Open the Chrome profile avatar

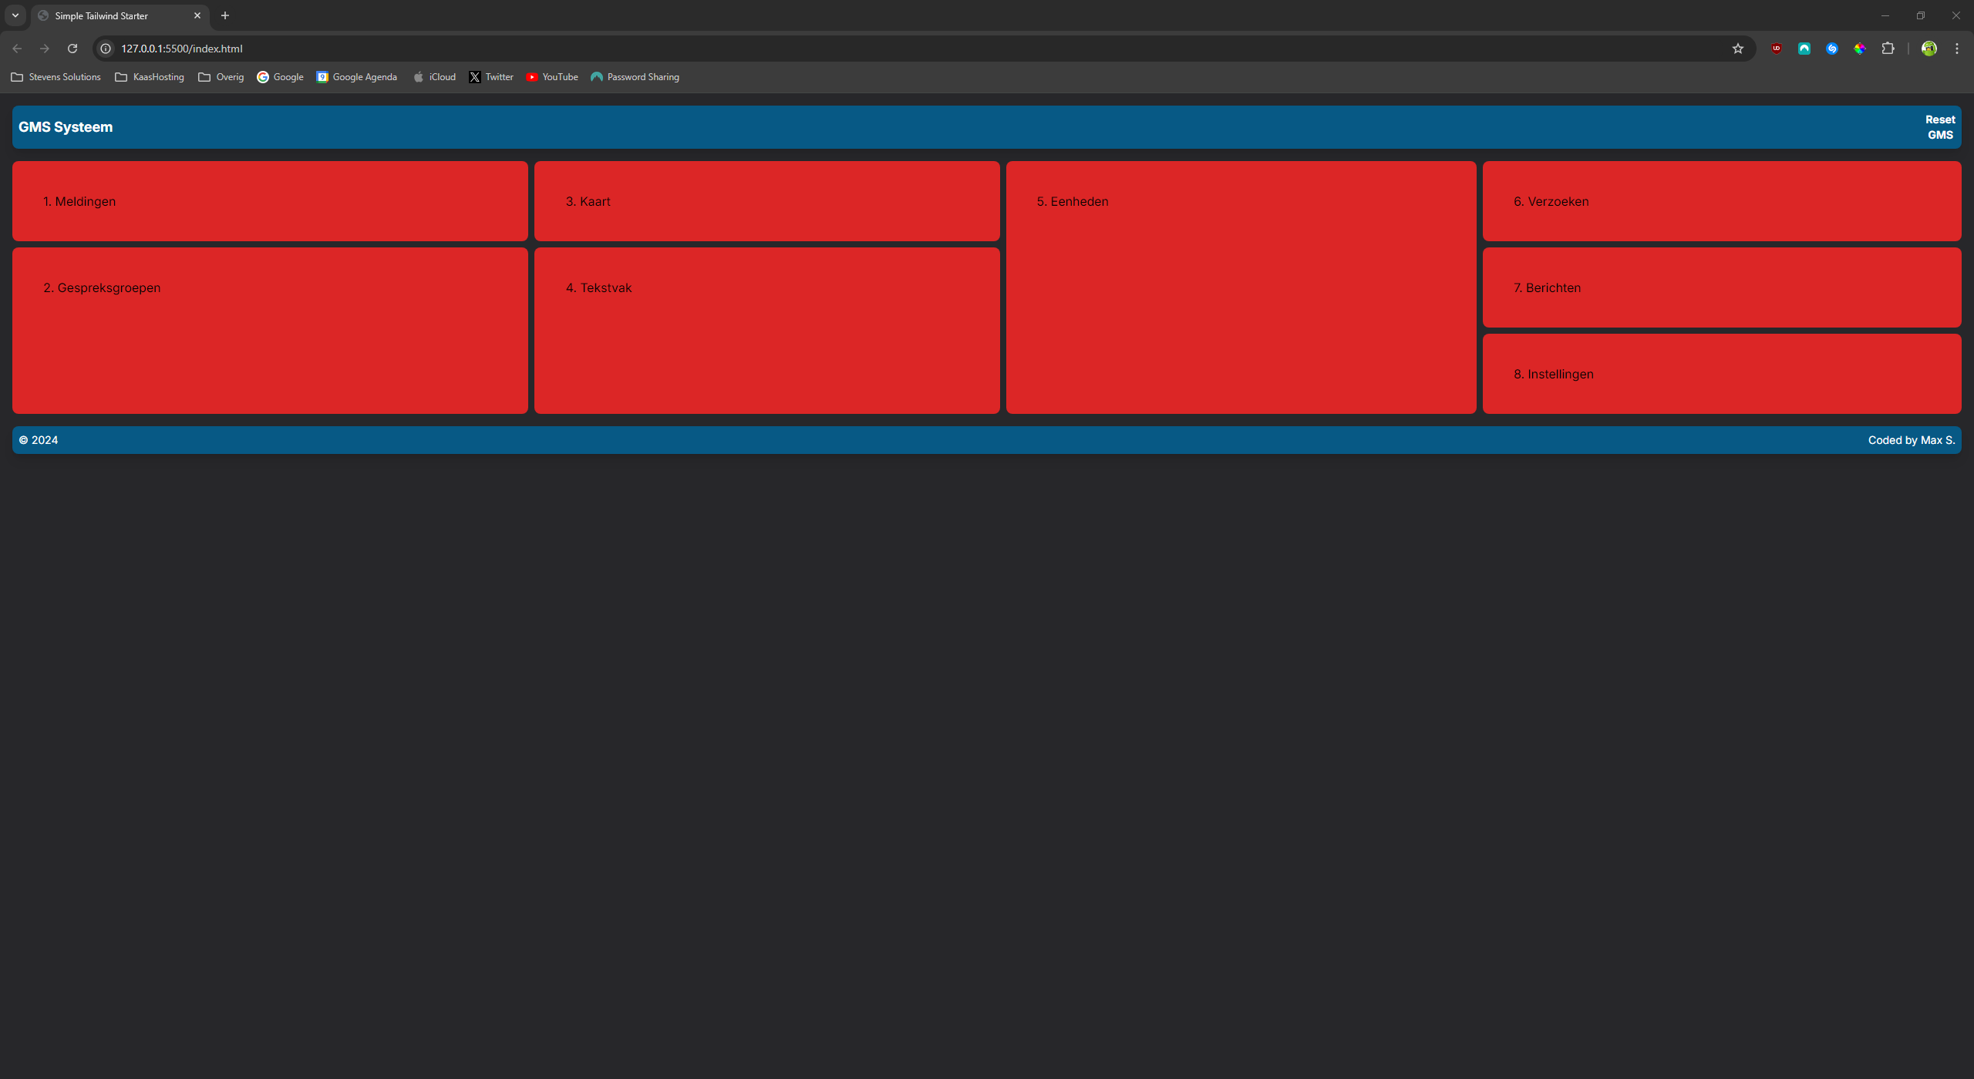click(x=1929, y=49)
